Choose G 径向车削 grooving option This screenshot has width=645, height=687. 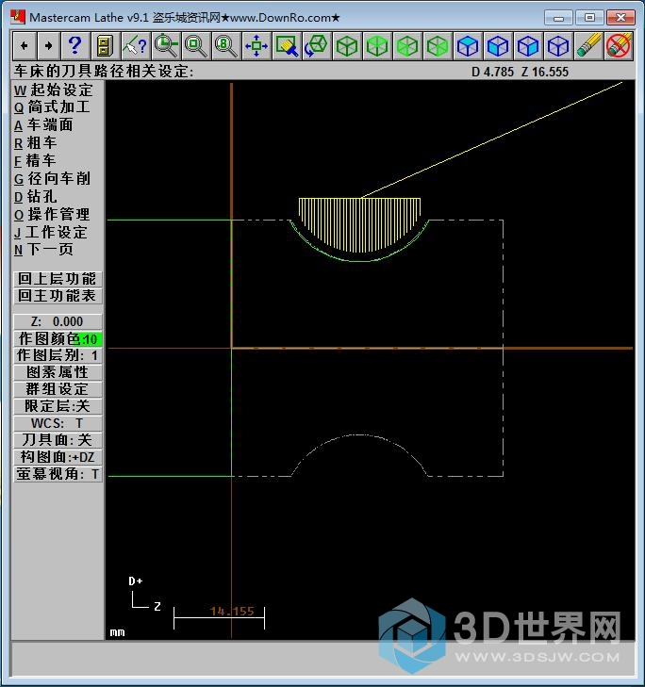click(52, 179)
